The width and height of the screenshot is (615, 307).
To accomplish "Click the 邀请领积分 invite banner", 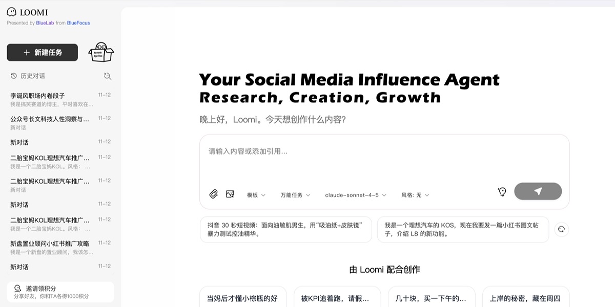I will point(60,292).
